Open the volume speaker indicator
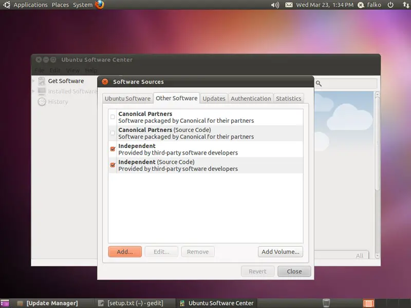The height and width of the screenshot is (308, 411). (x=275, y=5)
